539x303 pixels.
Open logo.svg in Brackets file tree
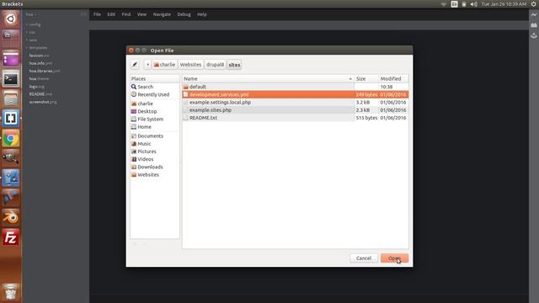(37, 87)
